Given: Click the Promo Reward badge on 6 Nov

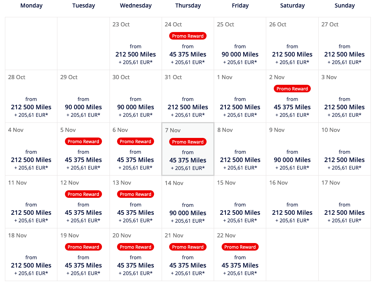Looking at the screenshot, I should pos(136,141).
